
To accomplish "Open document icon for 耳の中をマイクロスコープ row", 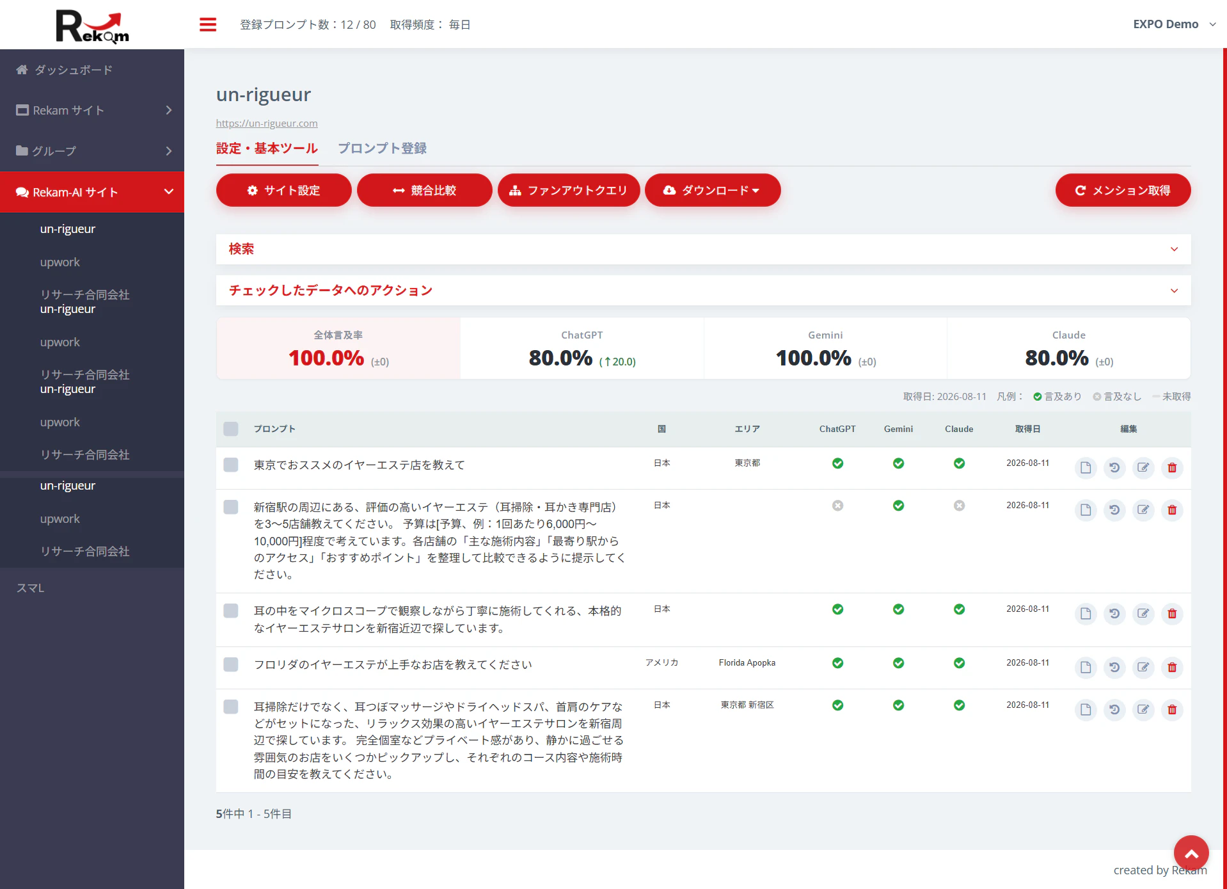I will pos(1086,614).
